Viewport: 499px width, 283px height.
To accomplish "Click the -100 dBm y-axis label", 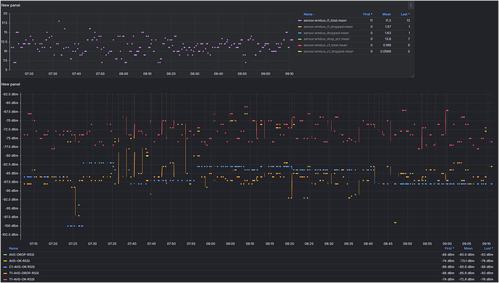I will point(11,226).
